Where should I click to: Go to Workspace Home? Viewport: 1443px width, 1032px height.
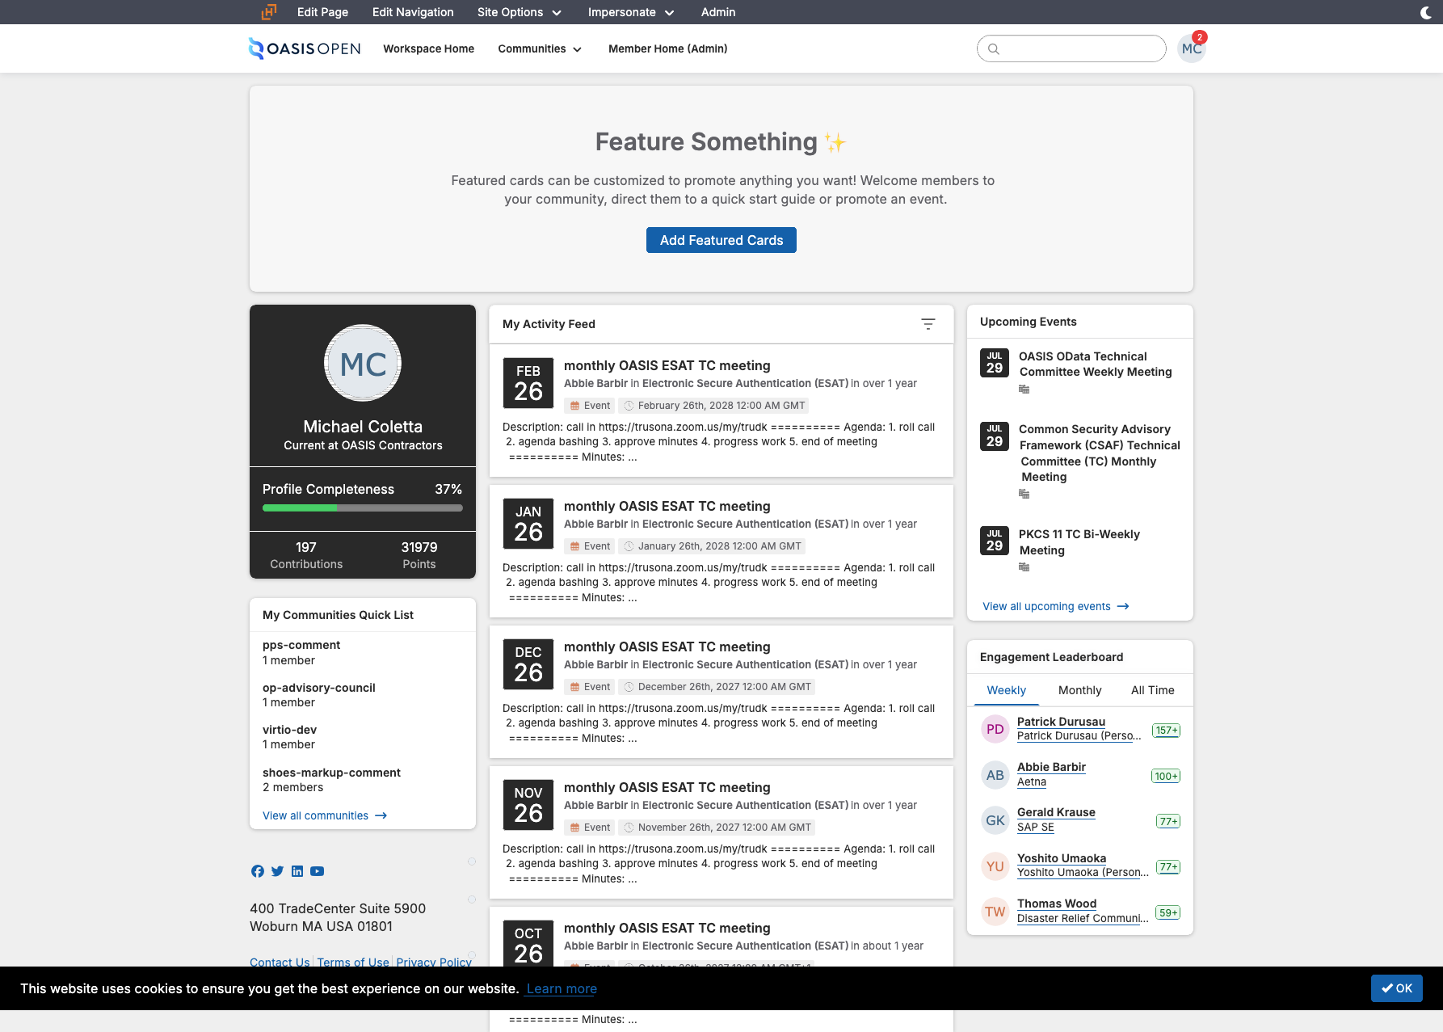tap(428, 49)
